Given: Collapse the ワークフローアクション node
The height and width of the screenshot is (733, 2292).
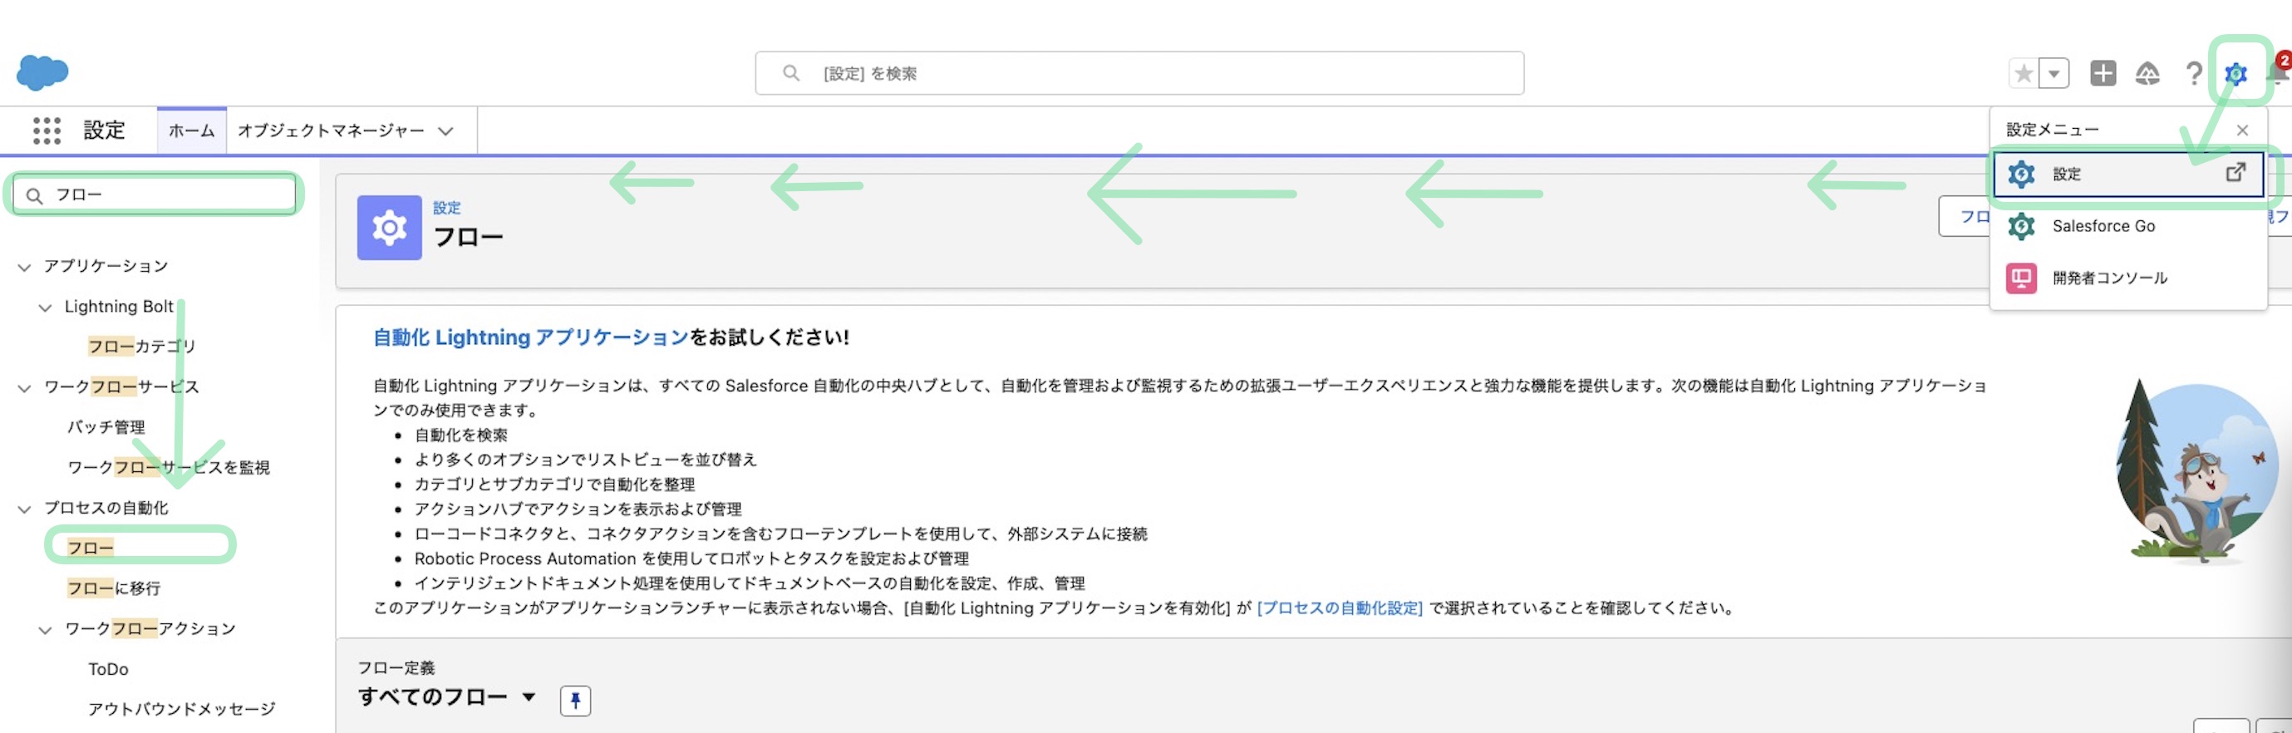Looking at the screenshot, I should (45, 630).
